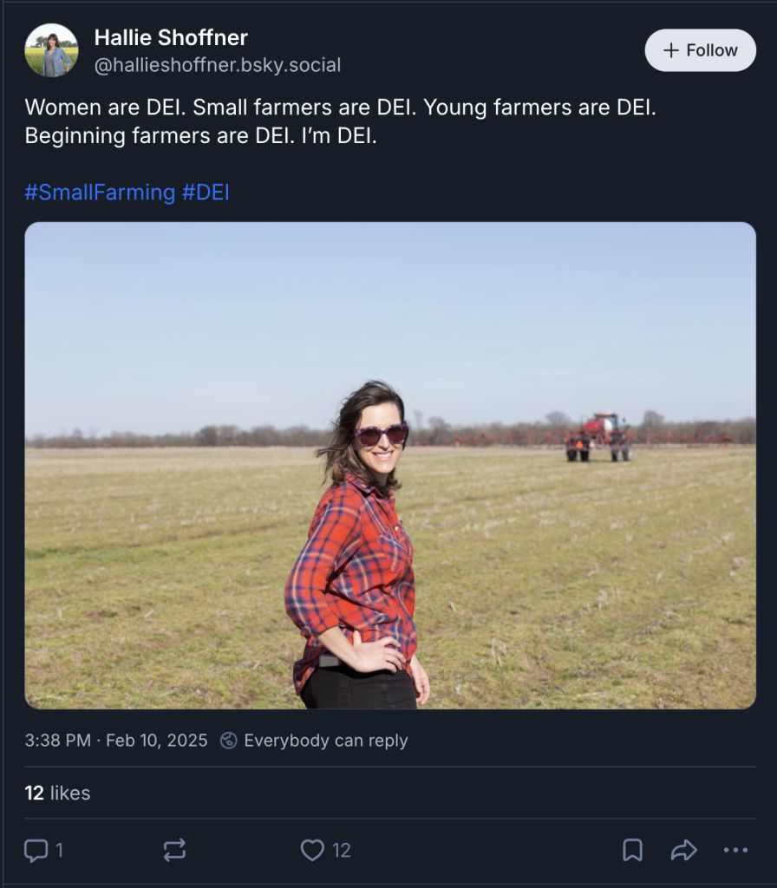The width and height of the screenshot is (777, 888).
Task: Enlarge the farm field photo
Action: pos(390,465)
